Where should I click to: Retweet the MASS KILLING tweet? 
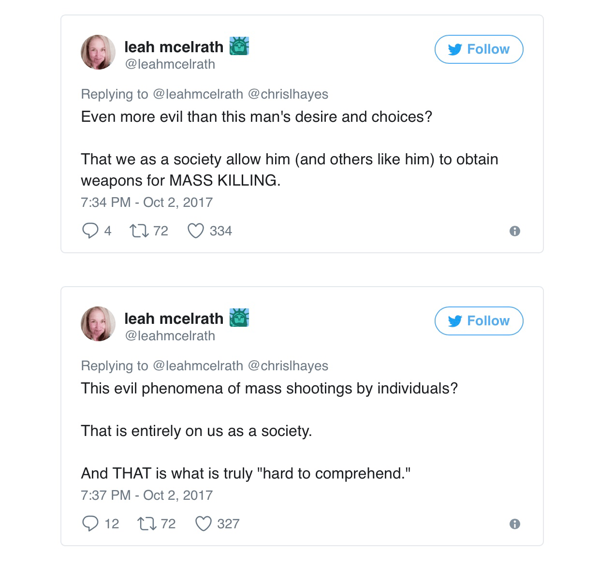click(x=140, y=231)
